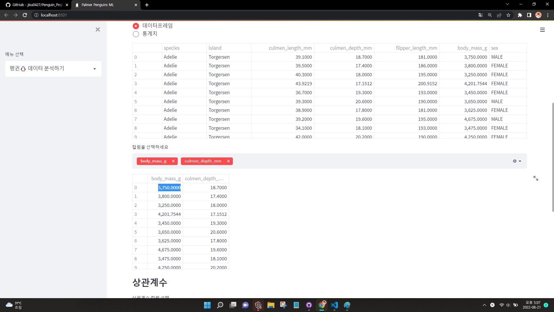Screen dimensions: 554x312
Task: Open GitHub Desktop from the taskbar
Action: click(x=309, y=305)
